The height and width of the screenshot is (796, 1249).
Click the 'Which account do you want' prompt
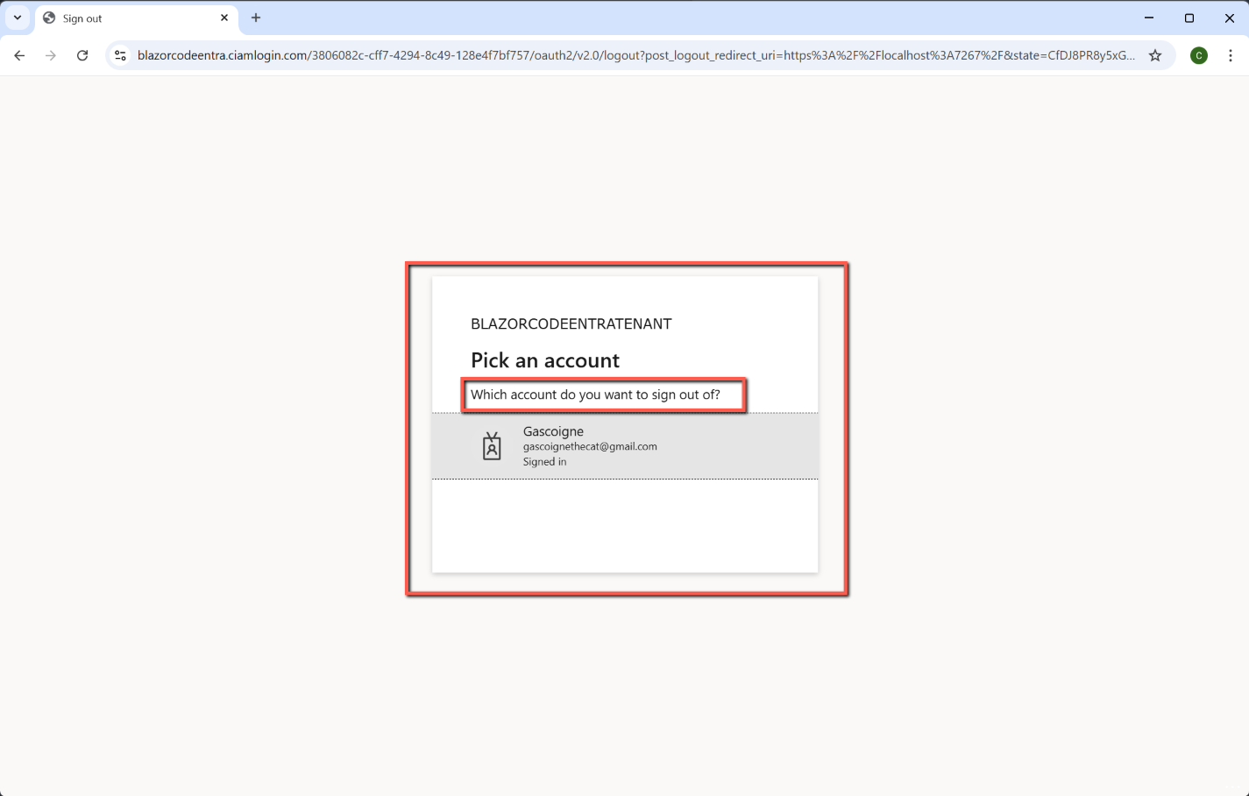(x=595, y=394)
